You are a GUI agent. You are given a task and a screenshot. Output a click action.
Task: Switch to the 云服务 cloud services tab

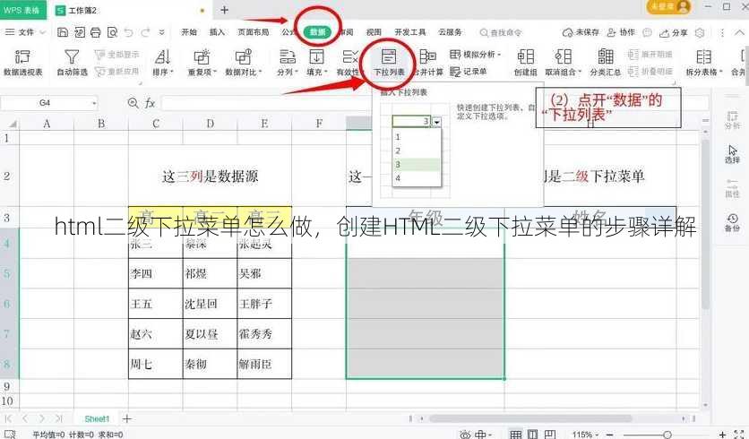pos(450,32)
